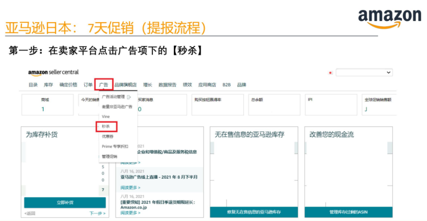Image resolution: width=427 pixels, height=221 pixels.
Task: Click the external-link icon beside 广告活动管理
Action: coord(129,97)
